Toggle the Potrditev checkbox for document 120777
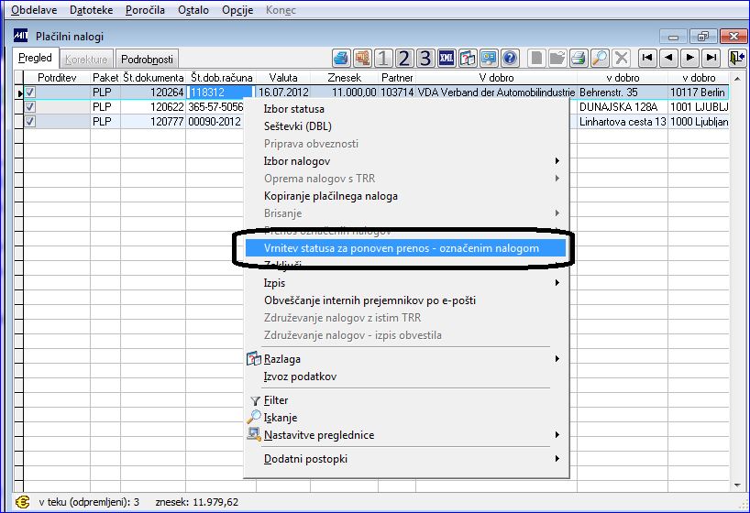 (x=30, y=122)
